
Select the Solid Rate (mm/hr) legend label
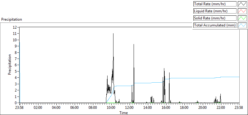point(215,18)
